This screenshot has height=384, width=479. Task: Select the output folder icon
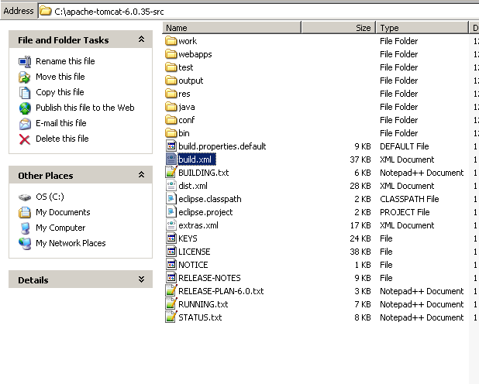point(171,81)
